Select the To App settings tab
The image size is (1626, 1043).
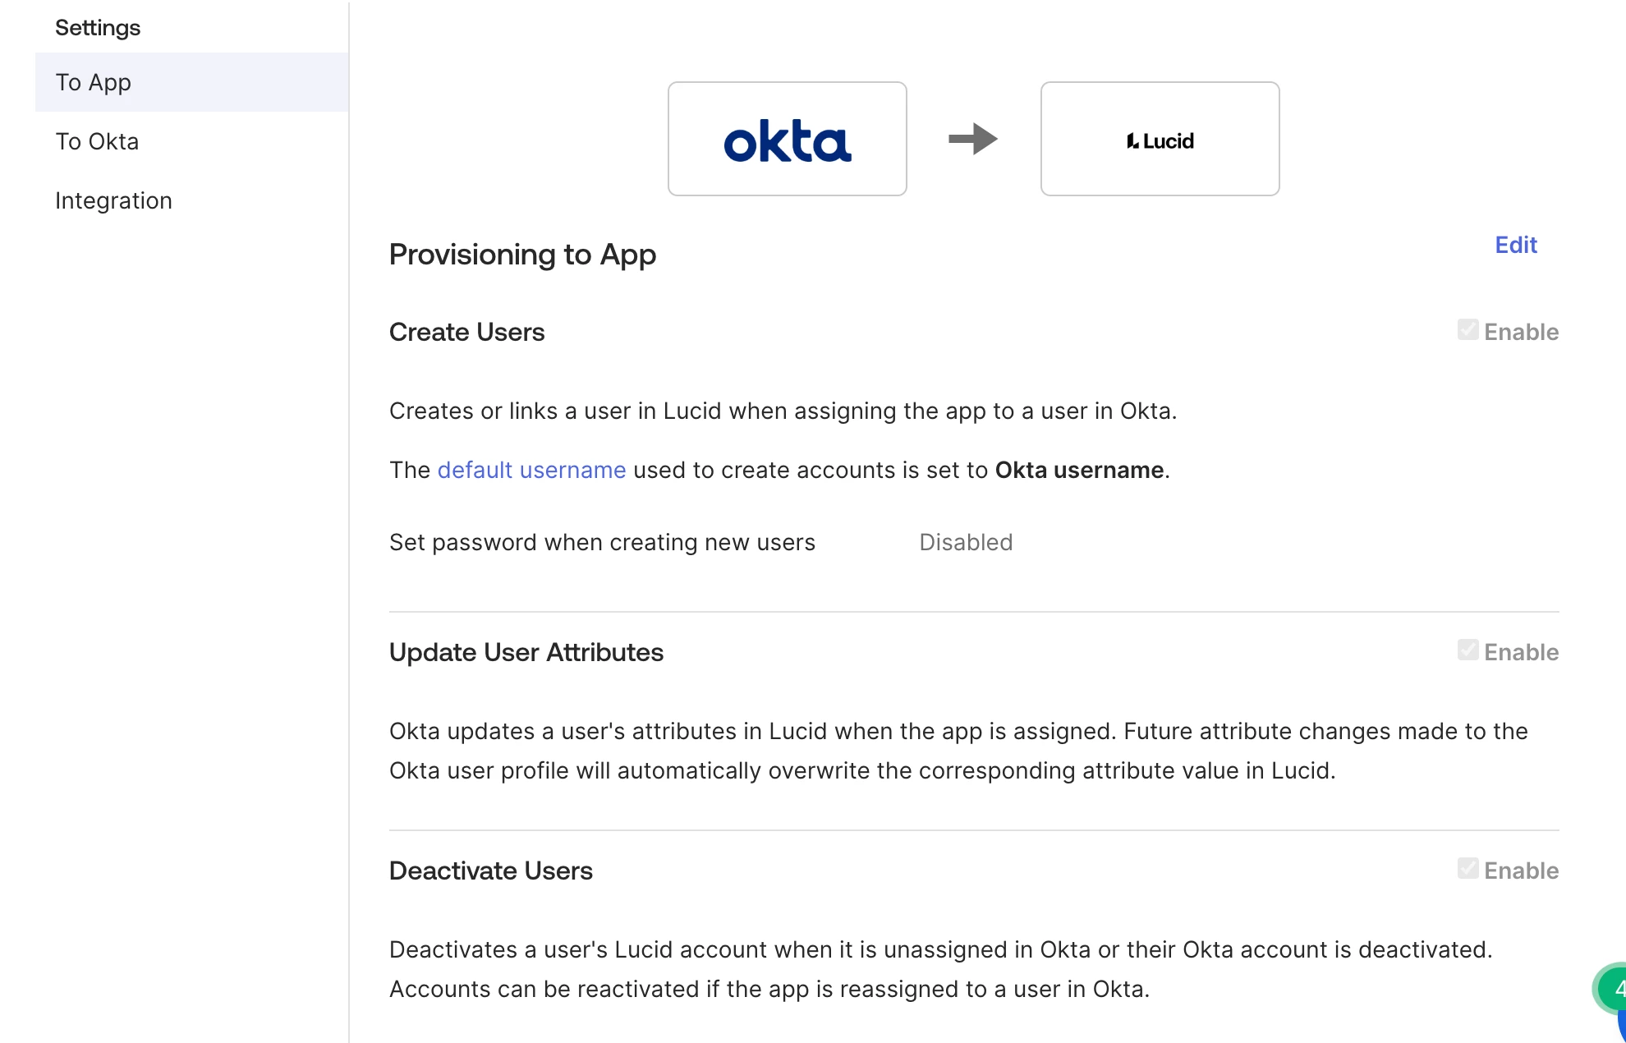tap(192, 82)
